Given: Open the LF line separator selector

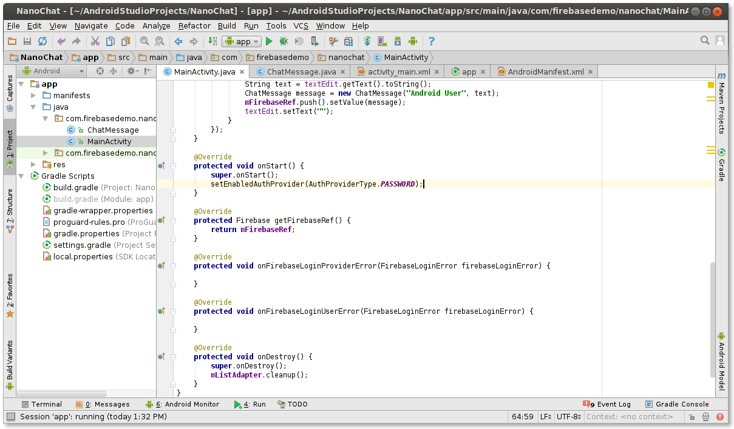Looking at the screenshot, I should (546, 417).
